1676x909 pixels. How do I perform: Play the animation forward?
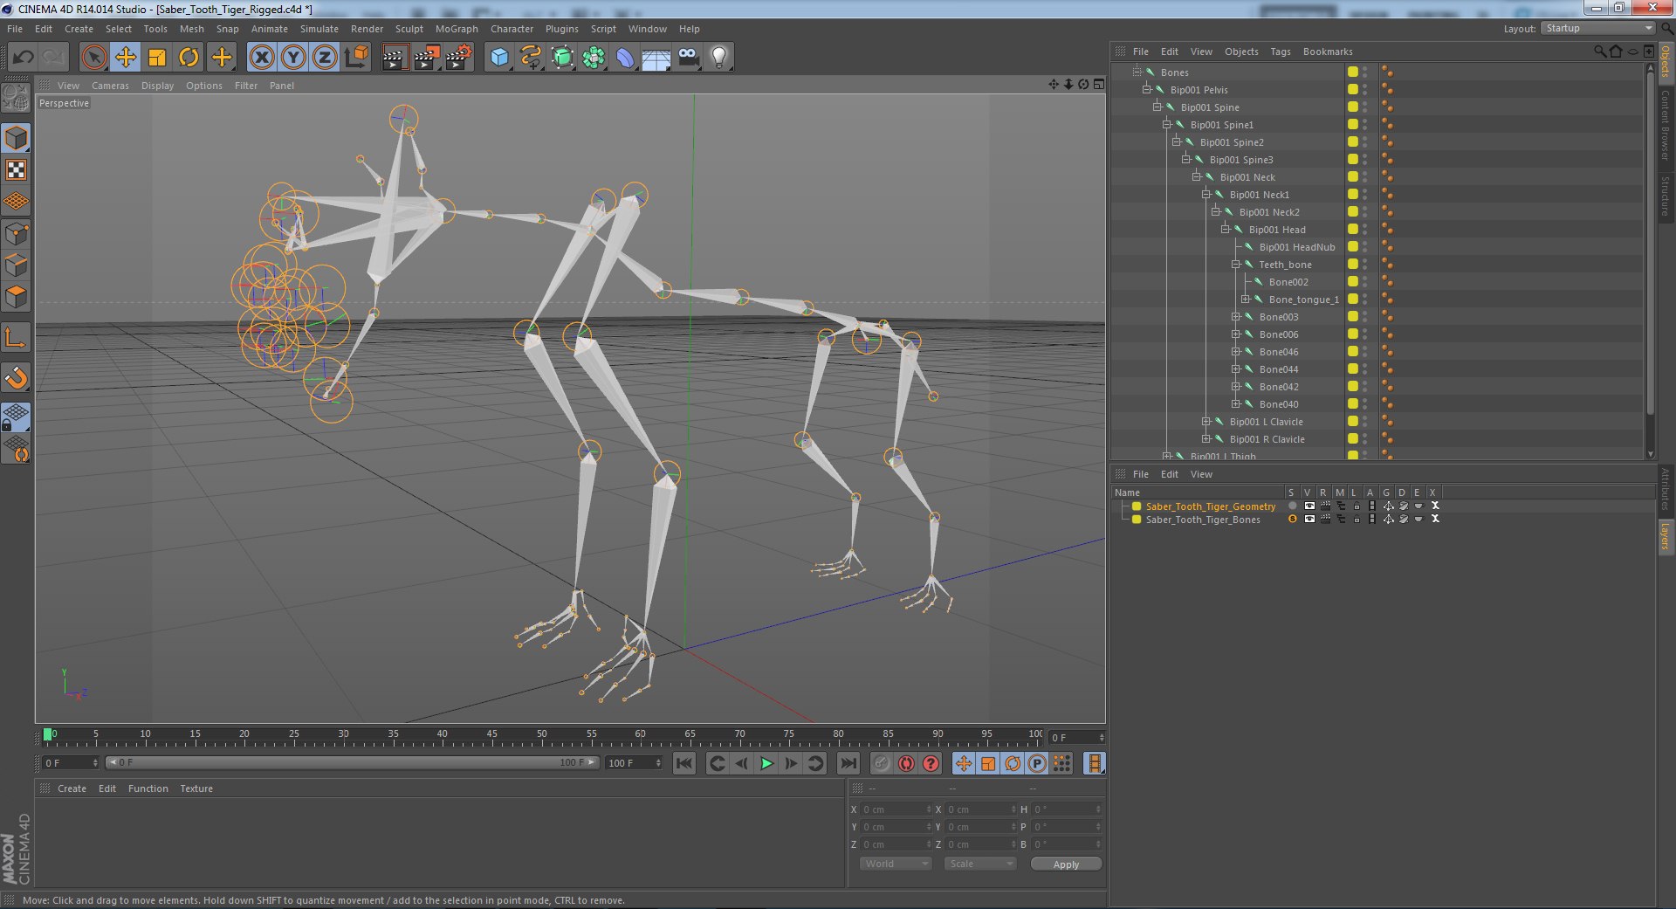[x=766, y=764]
